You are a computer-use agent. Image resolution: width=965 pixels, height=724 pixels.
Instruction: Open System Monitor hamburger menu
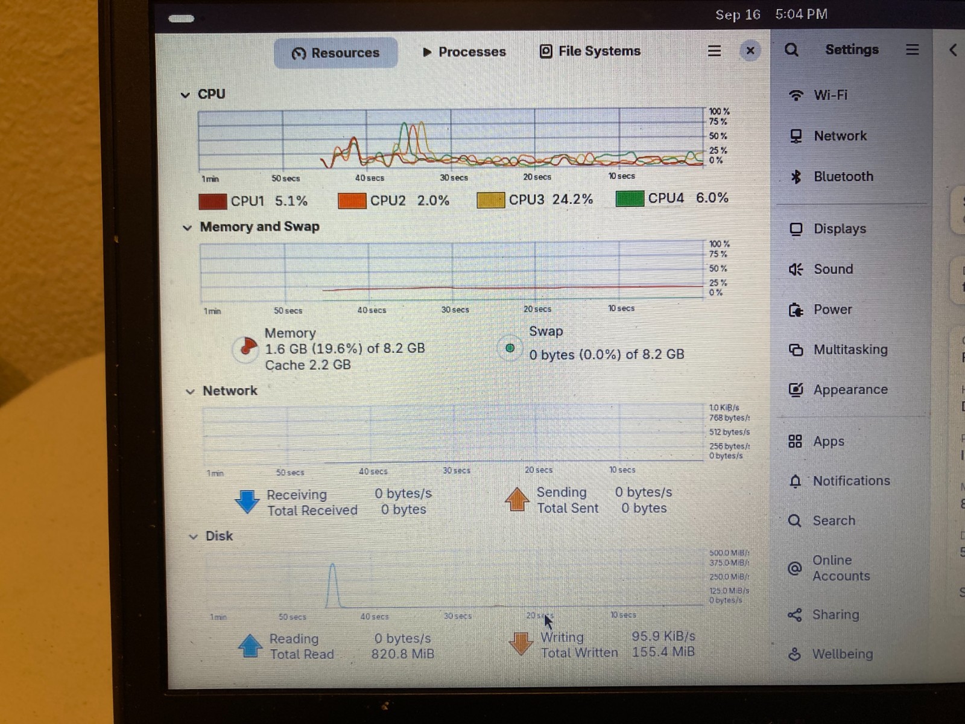[x=714, y=51]
